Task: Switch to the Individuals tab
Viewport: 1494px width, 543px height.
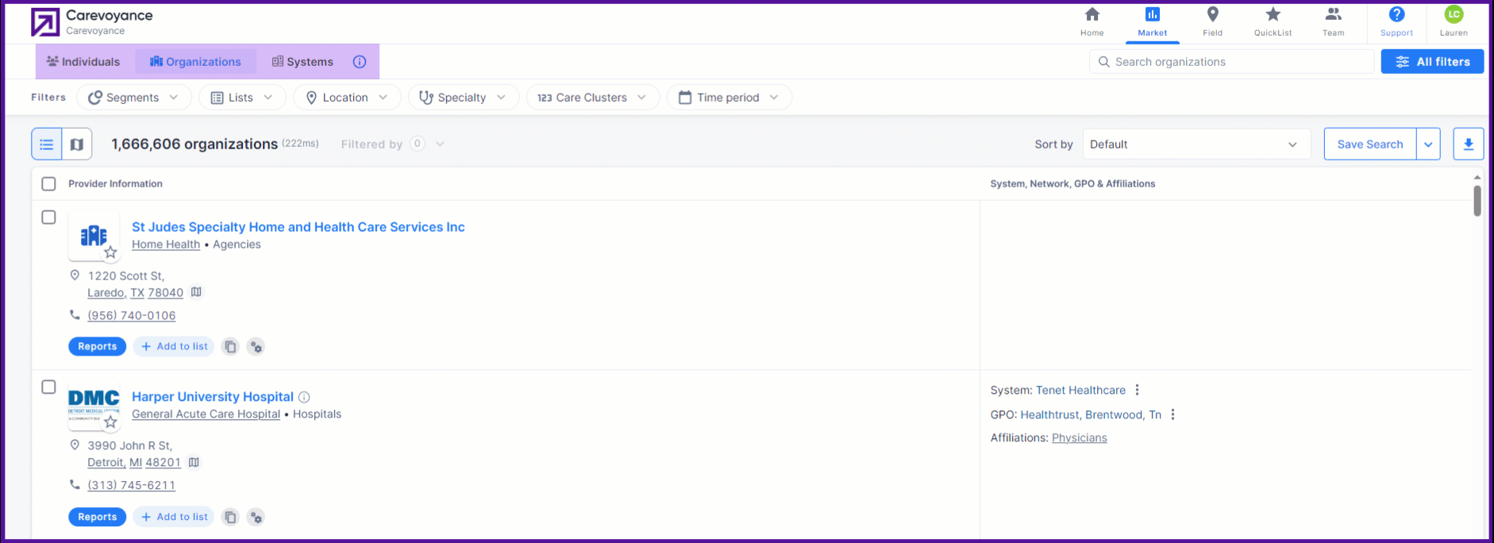Action: 83,62
